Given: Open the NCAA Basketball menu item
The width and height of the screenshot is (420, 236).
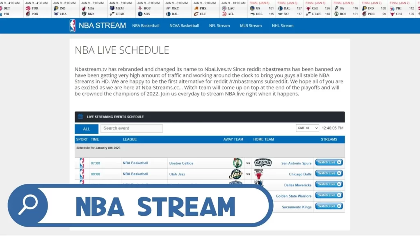Looking at the screenshot, I should coord(184,25).
